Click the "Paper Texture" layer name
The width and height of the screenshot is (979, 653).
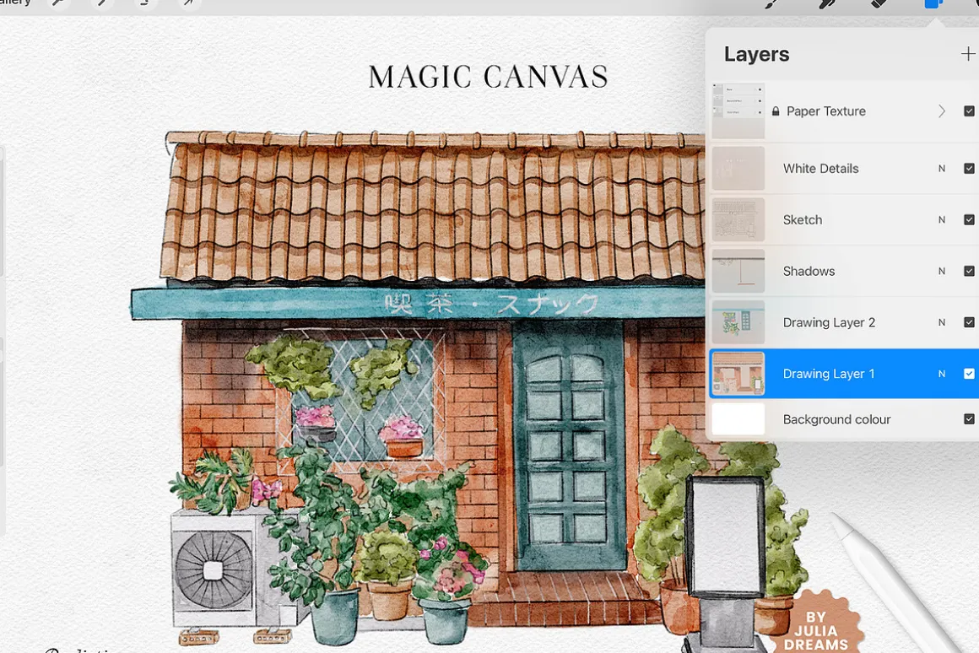point(826,111)
